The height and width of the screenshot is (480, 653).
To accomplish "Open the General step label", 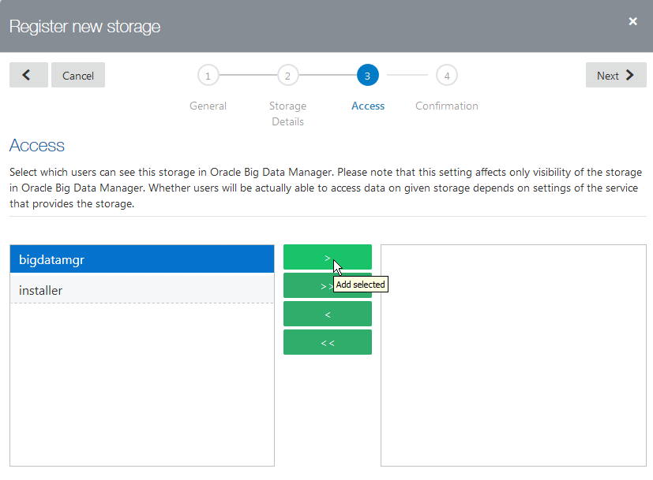I will 208,106.
